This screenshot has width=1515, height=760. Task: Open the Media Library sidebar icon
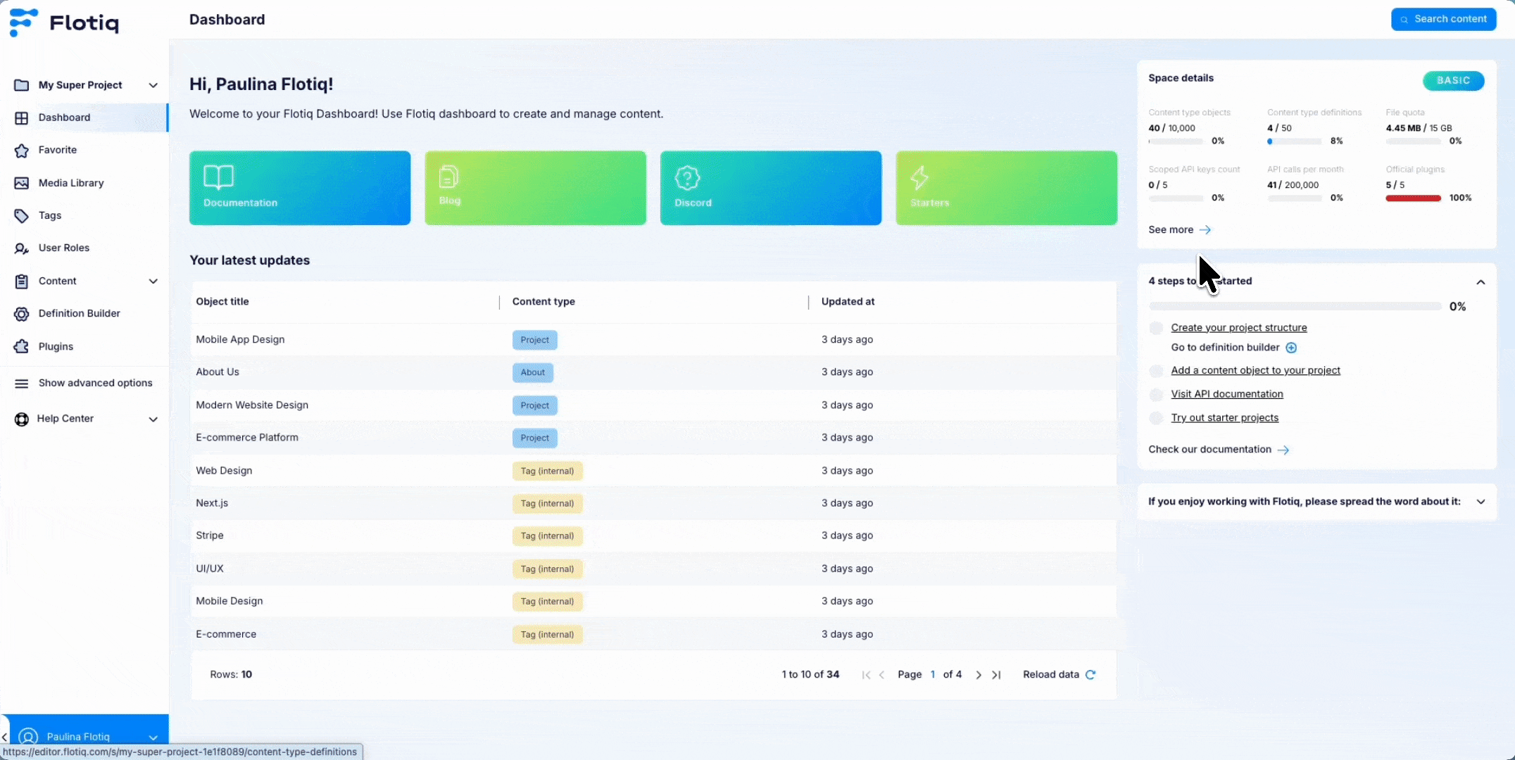[x=22, y=183]
